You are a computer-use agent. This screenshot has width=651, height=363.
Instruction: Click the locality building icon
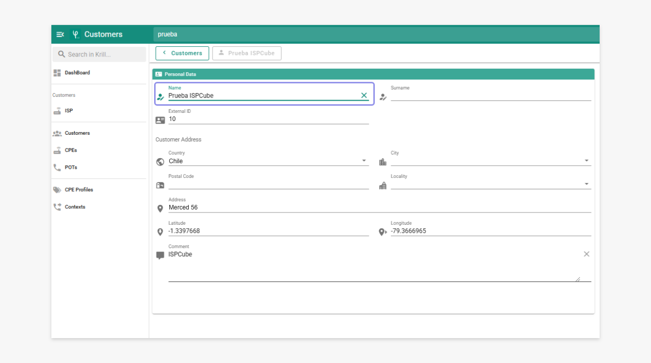(382, 185)
